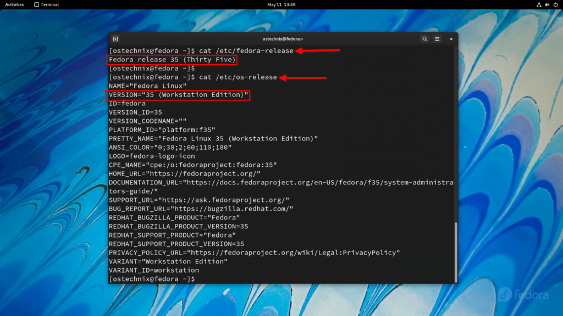Viewport: 563px width, 316px height.
Task: Click the NAME="Fedora Linux" line
Action: [147, 86]
